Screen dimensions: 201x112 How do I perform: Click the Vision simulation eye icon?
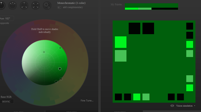click(172, 106)
